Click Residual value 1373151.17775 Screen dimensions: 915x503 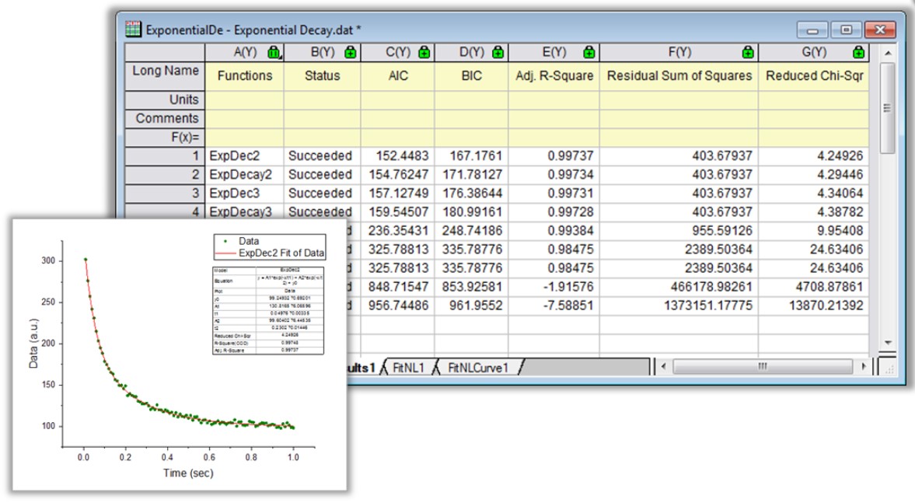pos(679,306)
